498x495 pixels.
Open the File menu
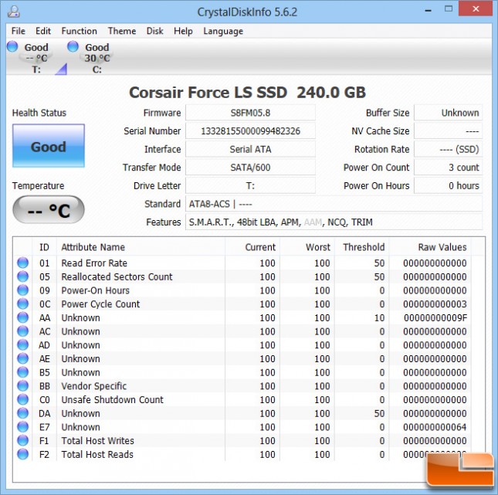coord(18,31)
